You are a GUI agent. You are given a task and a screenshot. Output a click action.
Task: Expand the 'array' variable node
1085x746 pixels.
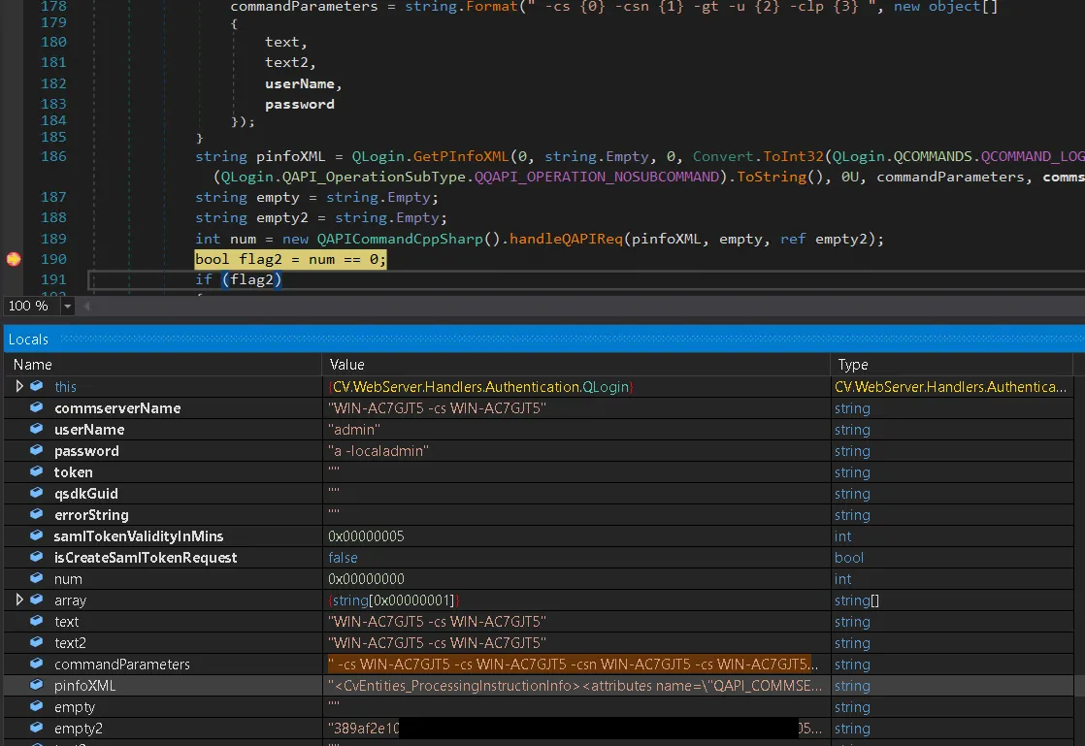19,600
